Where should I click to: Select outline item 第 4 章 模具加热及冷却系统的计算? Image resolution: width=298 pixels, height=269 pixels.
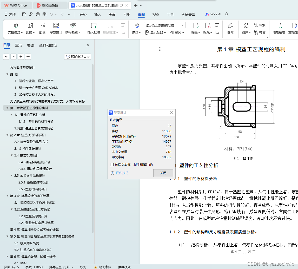pos(34,230)
